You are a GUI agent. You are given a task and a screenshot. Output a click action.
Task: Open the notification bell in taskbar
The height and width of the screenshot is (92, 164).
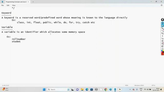pyautogui.click(x=161, y=89)
